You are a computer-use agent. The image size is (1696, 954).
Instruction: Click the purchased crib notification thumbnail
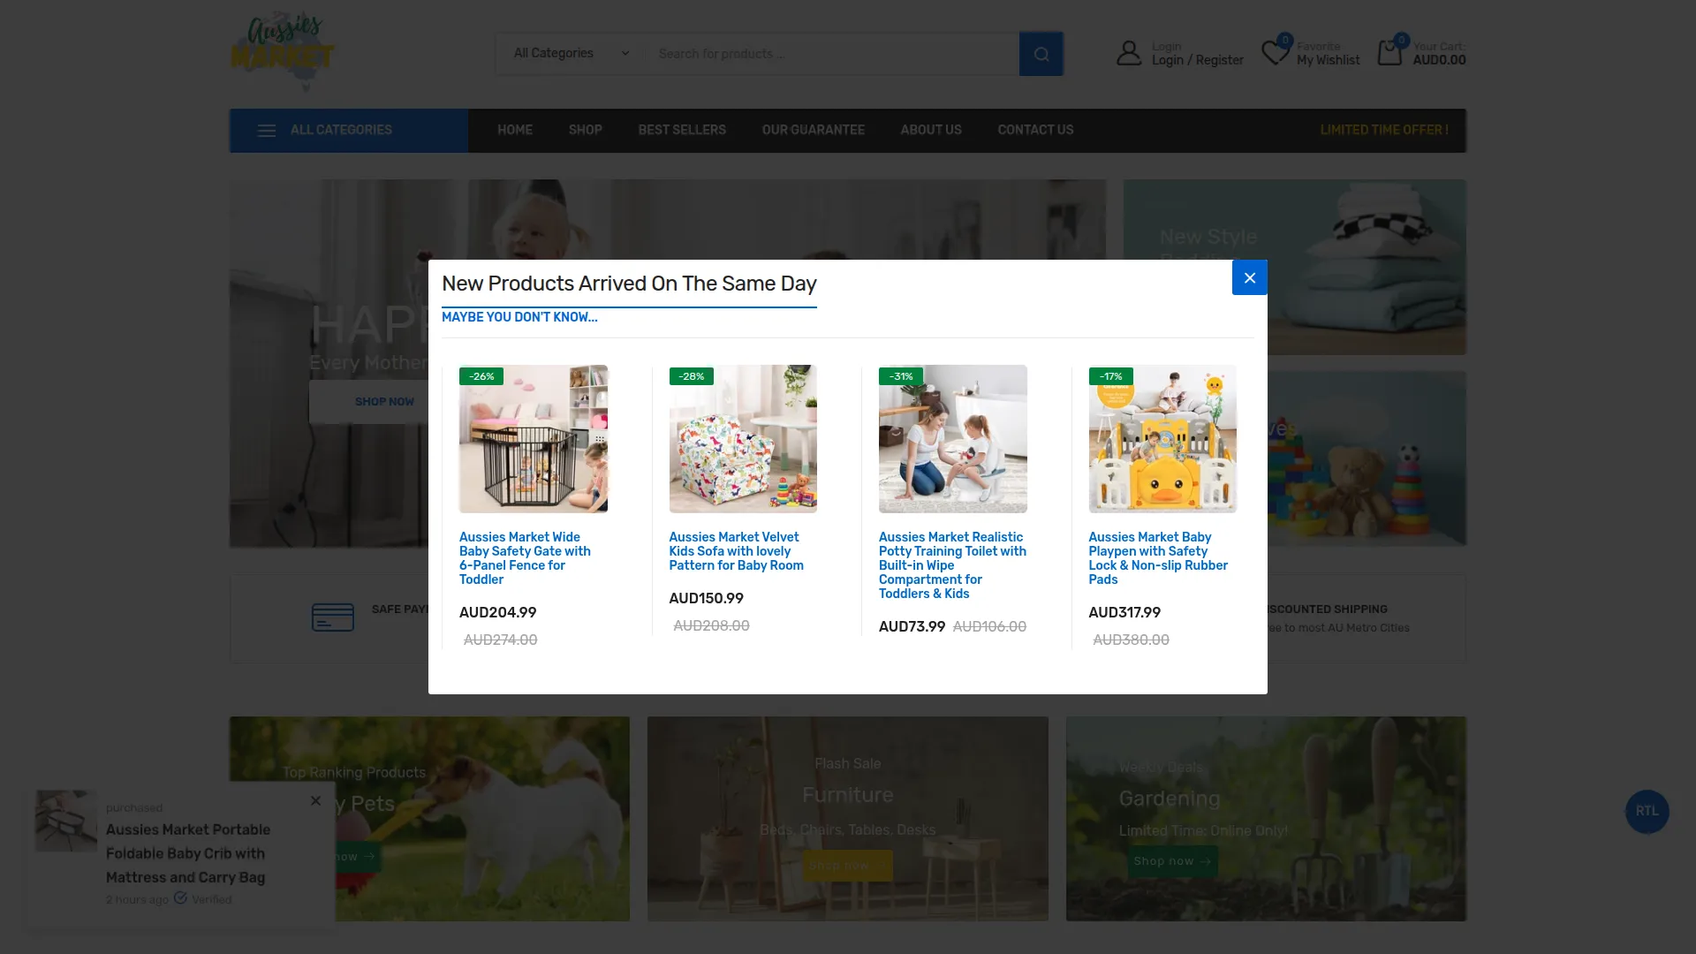click(66, 821)
